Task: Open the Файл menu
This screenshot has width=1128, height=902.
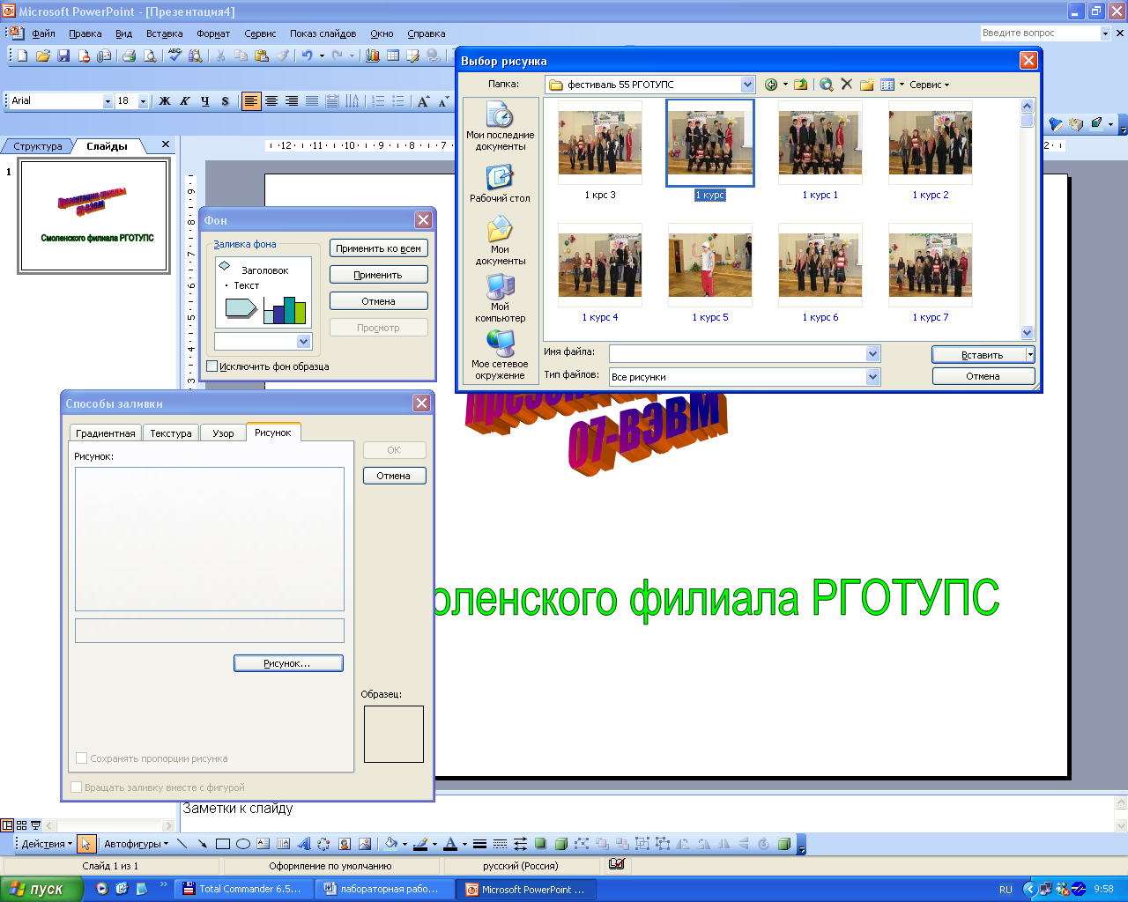Action: pyautogui.click(x=43, y=33)
